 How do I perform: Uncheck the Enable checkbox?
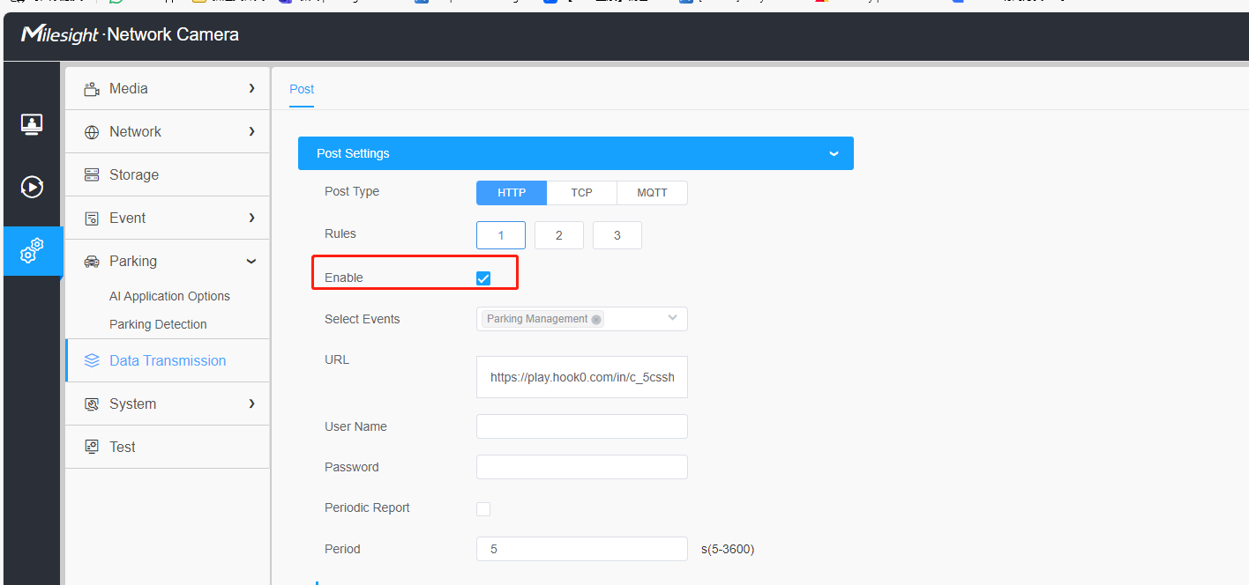click(x=483, y=278)
